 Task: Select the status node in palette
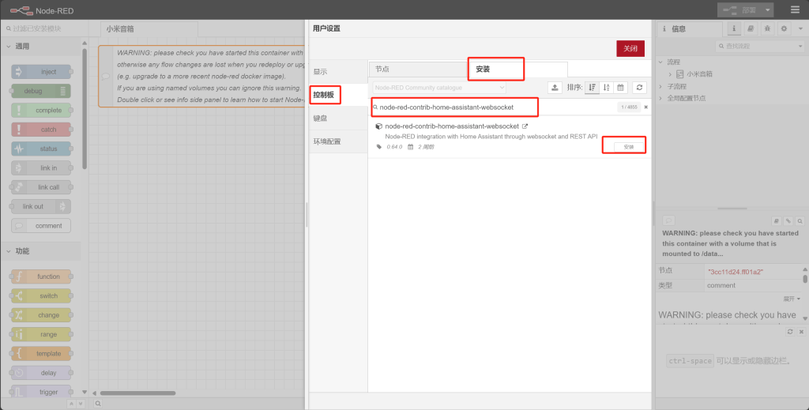[41, 149]
